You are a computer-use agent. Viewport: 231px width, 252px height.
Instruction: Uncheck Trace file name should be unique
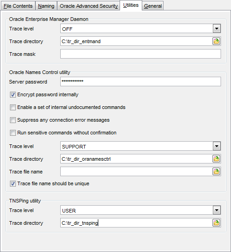point(13,183)
